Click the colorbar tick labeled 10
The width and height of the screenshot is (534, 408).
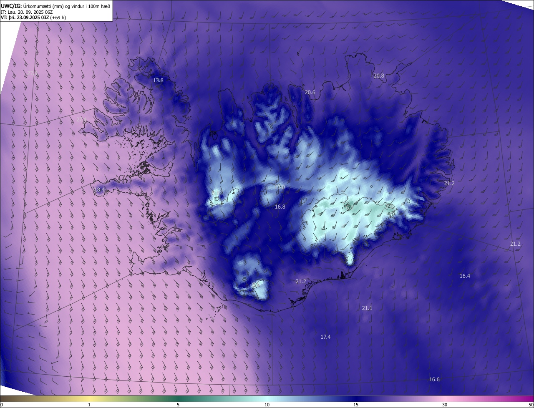[x=267, y=405]
